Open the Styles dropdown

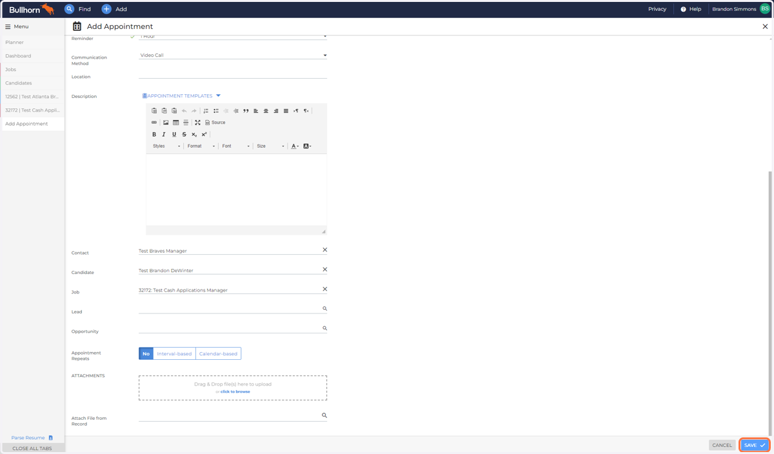166,146
